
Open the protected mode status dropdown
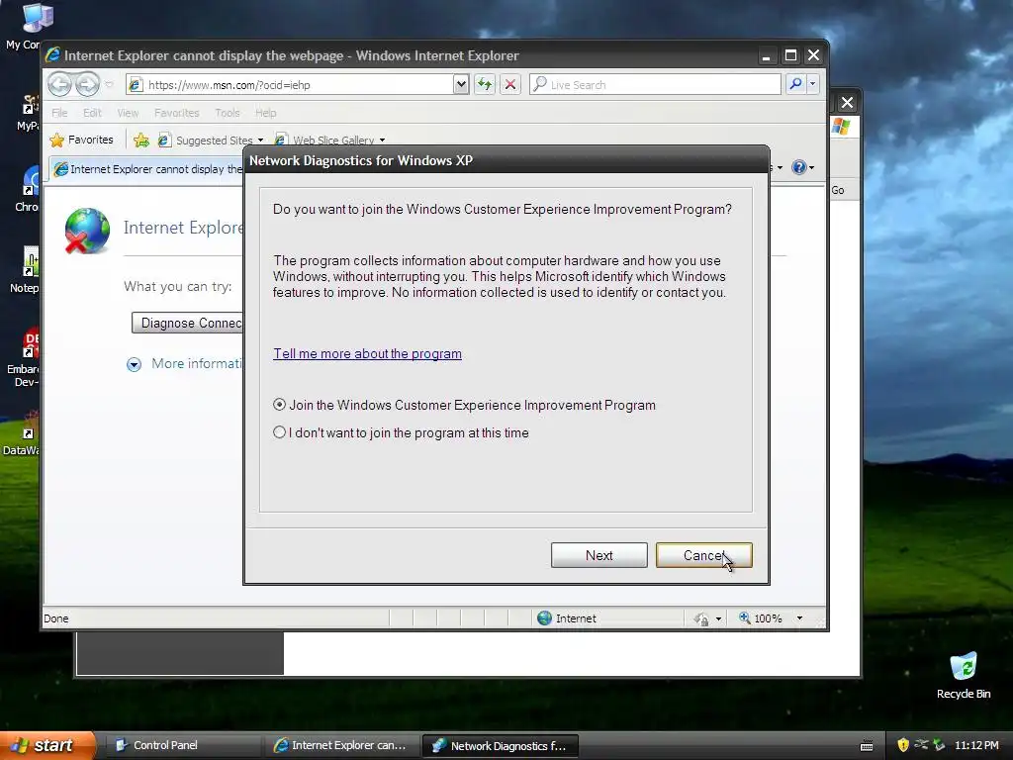tap(707, 619)
